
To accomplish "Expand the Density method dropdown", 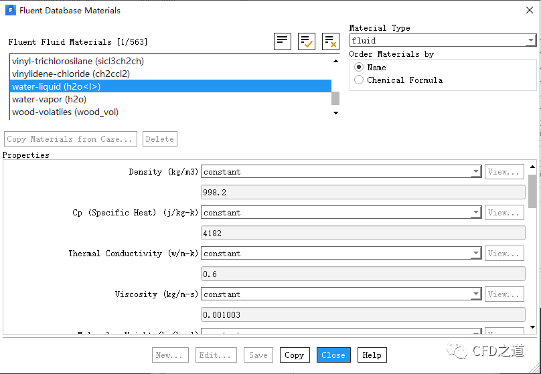I will pyautogui.click(x=341, y=172).
